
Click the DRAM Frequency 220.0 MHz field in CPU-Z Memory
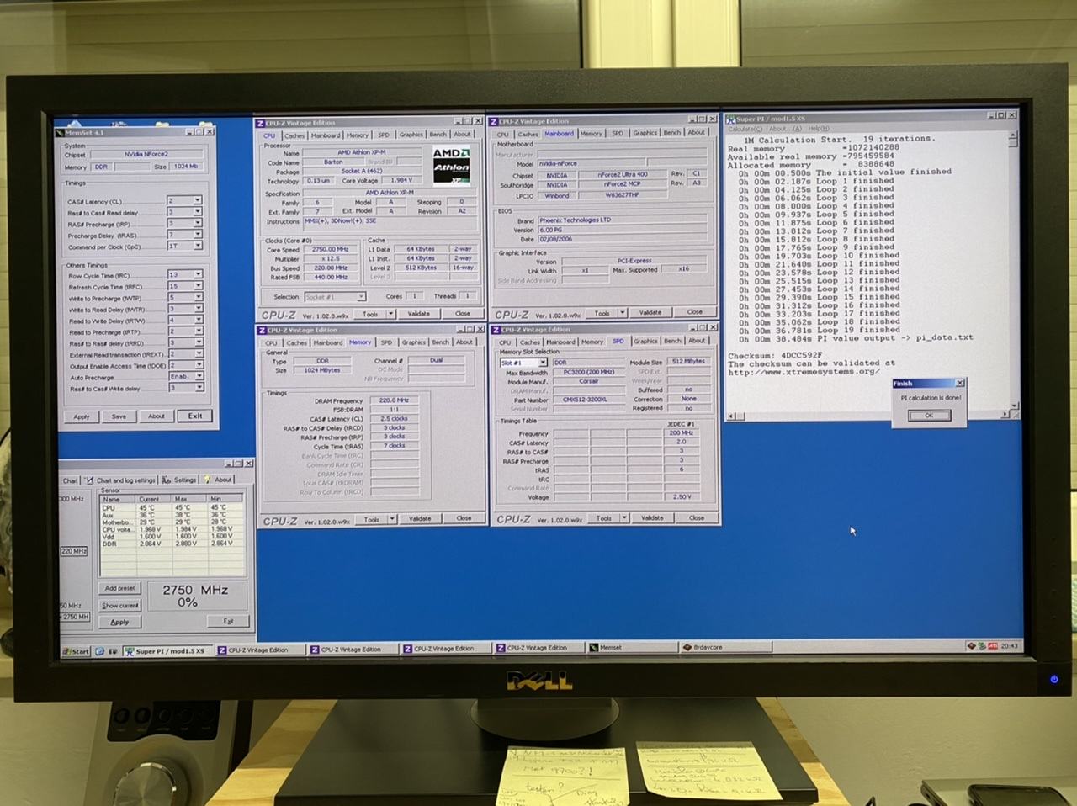pos(394,400)
